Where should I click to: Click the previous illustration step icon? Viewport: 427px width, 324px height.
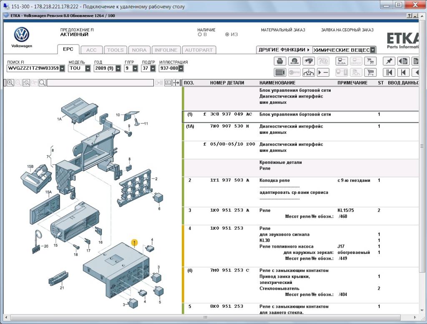[403, 73]
